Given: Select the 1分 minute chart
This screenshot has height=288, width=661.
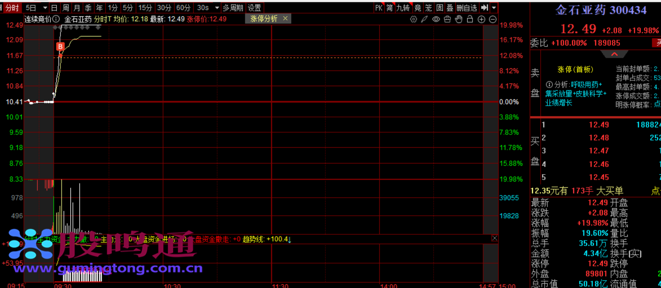Looking at the screenshot, I should click(x=113, y=8).
